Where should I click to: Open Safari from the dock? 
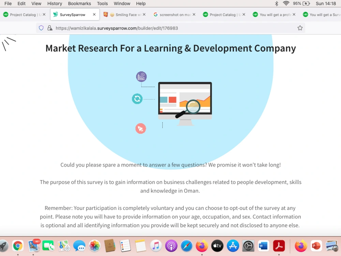point(187,246)
